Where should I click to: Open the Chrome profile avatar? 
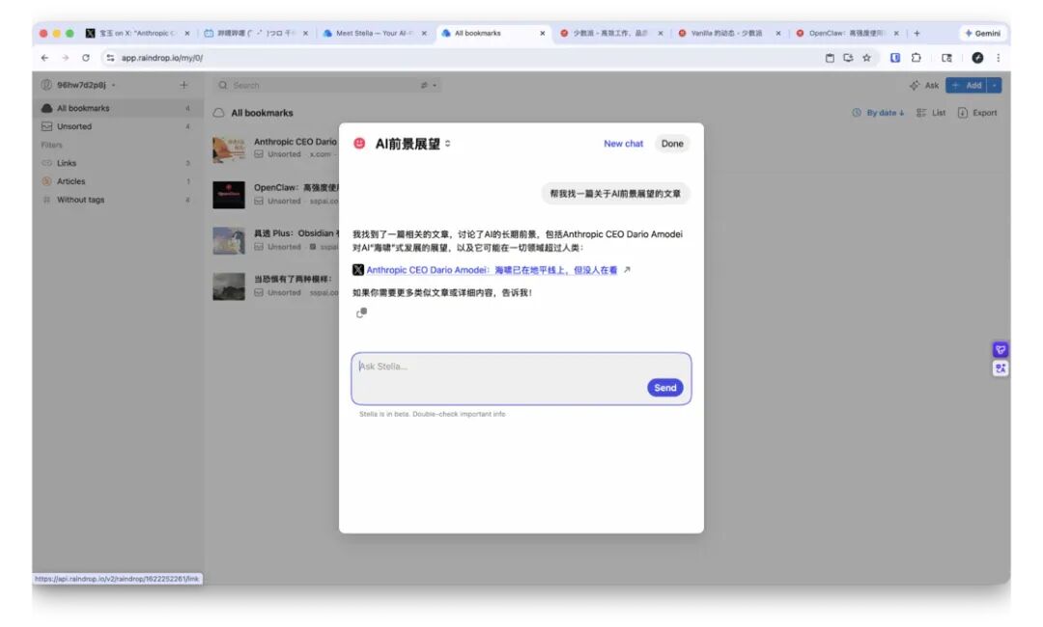click(977, 58)
